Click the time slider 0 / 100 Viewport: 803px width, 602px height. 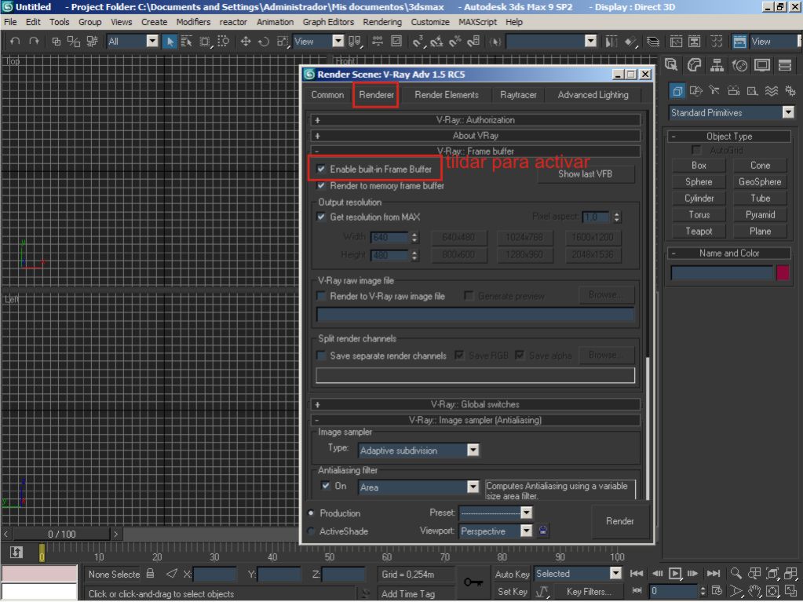click(61, 534)
